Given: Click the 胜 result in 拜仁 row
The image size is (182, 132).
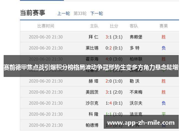Looking at the screenshot, I should tap(163, 37).
